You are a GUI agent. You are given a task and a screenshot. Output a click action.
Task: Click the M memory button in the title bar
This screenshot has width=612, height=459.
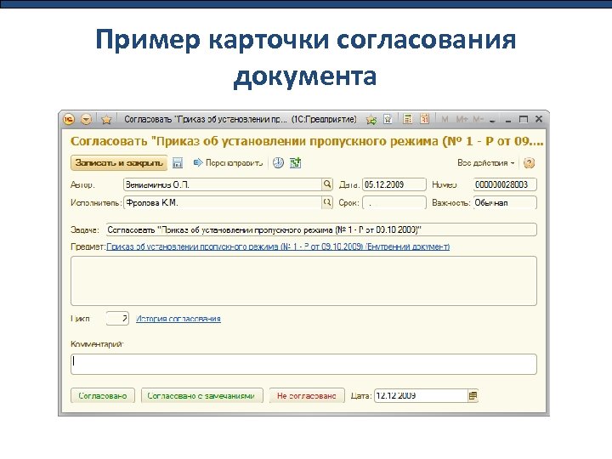[445, 120]
